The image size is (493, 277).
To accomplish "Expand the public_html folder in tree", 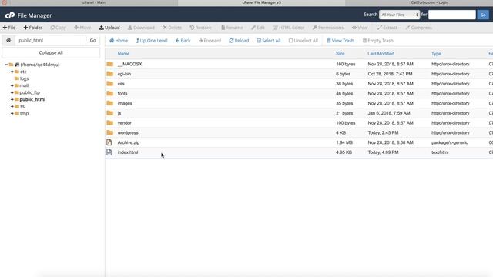I will click(12, 99).
